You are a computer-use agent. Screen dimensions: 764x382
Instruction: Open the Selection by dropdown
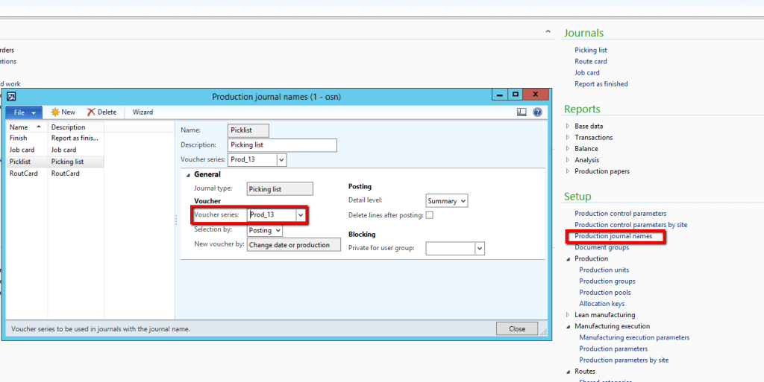tap(278, 231)
